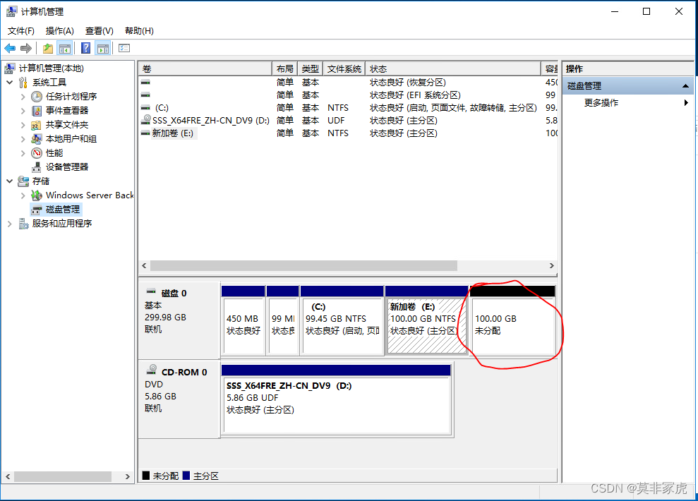Select the D: 5.86 GB UDF partition block

(337, 399)
